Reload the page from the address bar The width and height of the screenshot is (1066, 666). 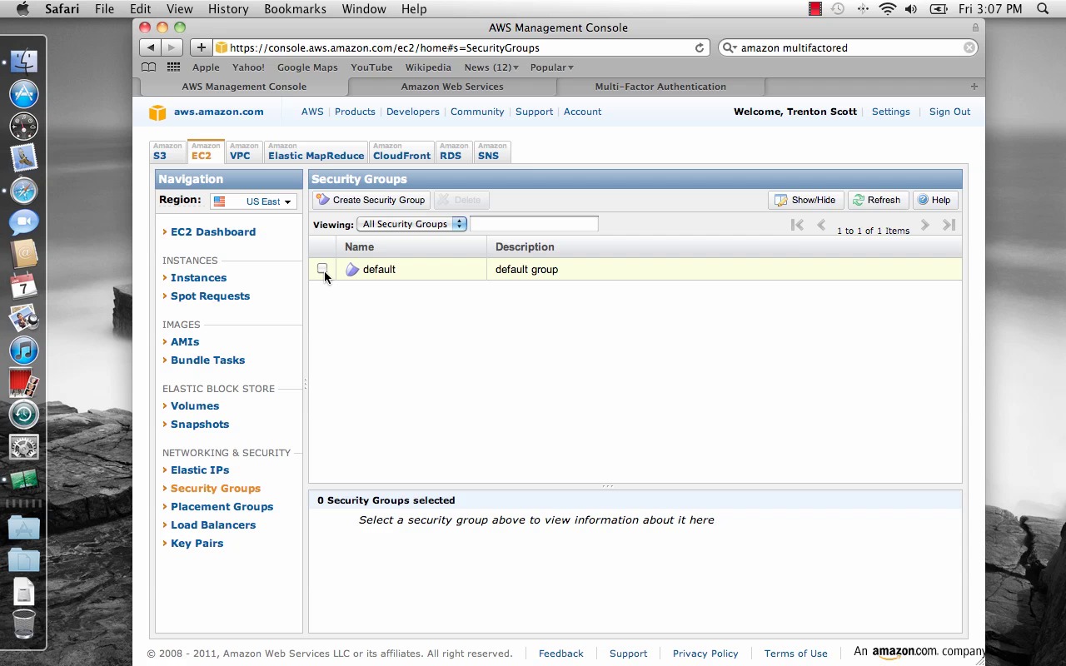click(x=700, y=47)
